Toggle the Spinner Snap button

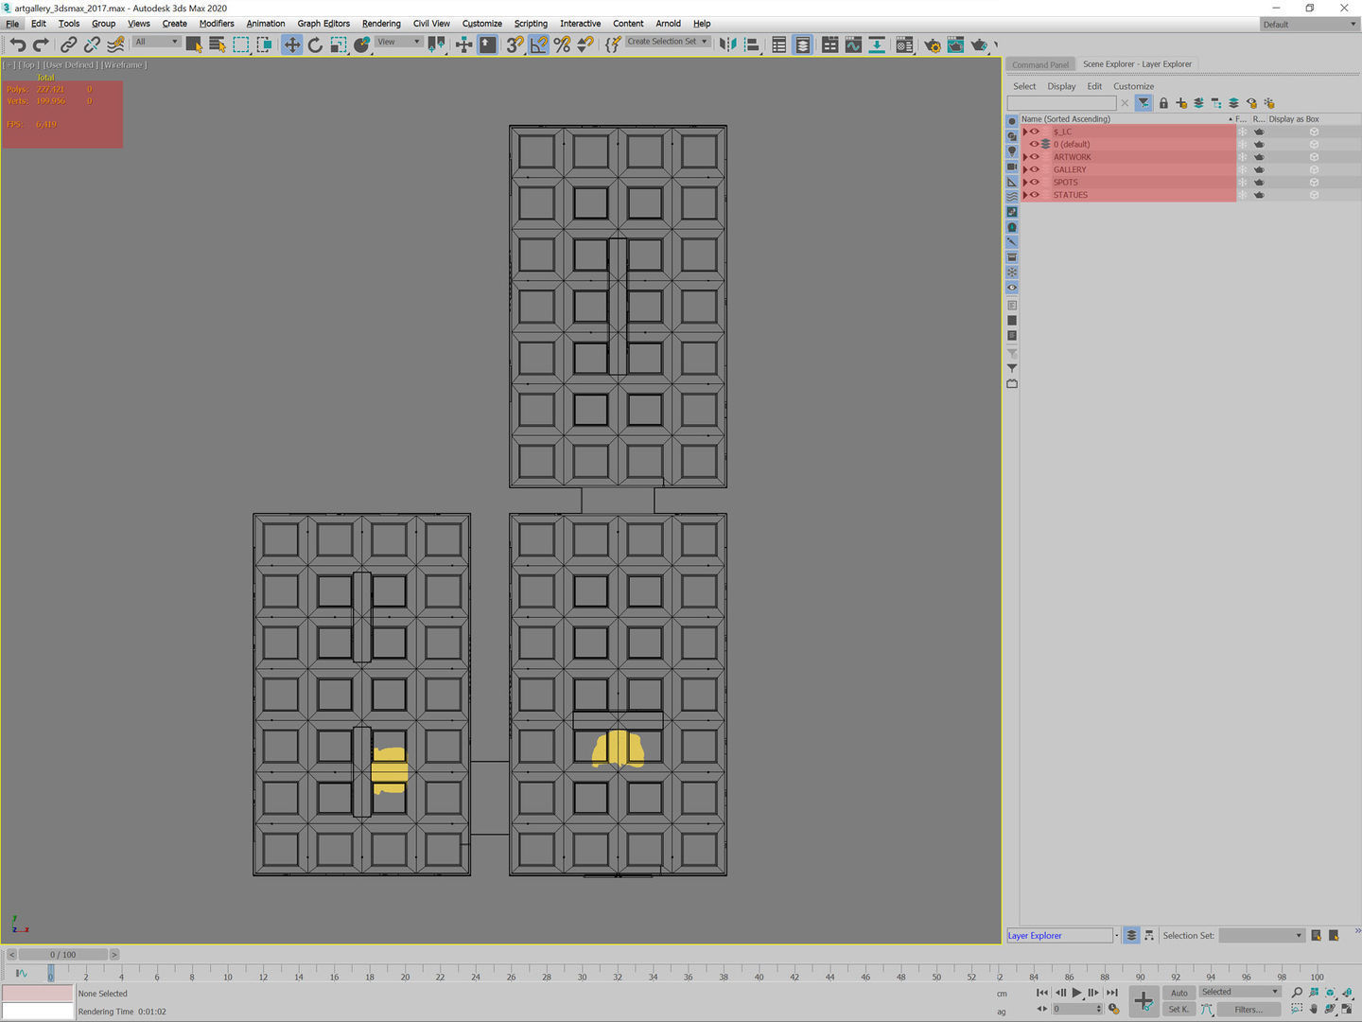pyautogui.click(x=585, y=44)
